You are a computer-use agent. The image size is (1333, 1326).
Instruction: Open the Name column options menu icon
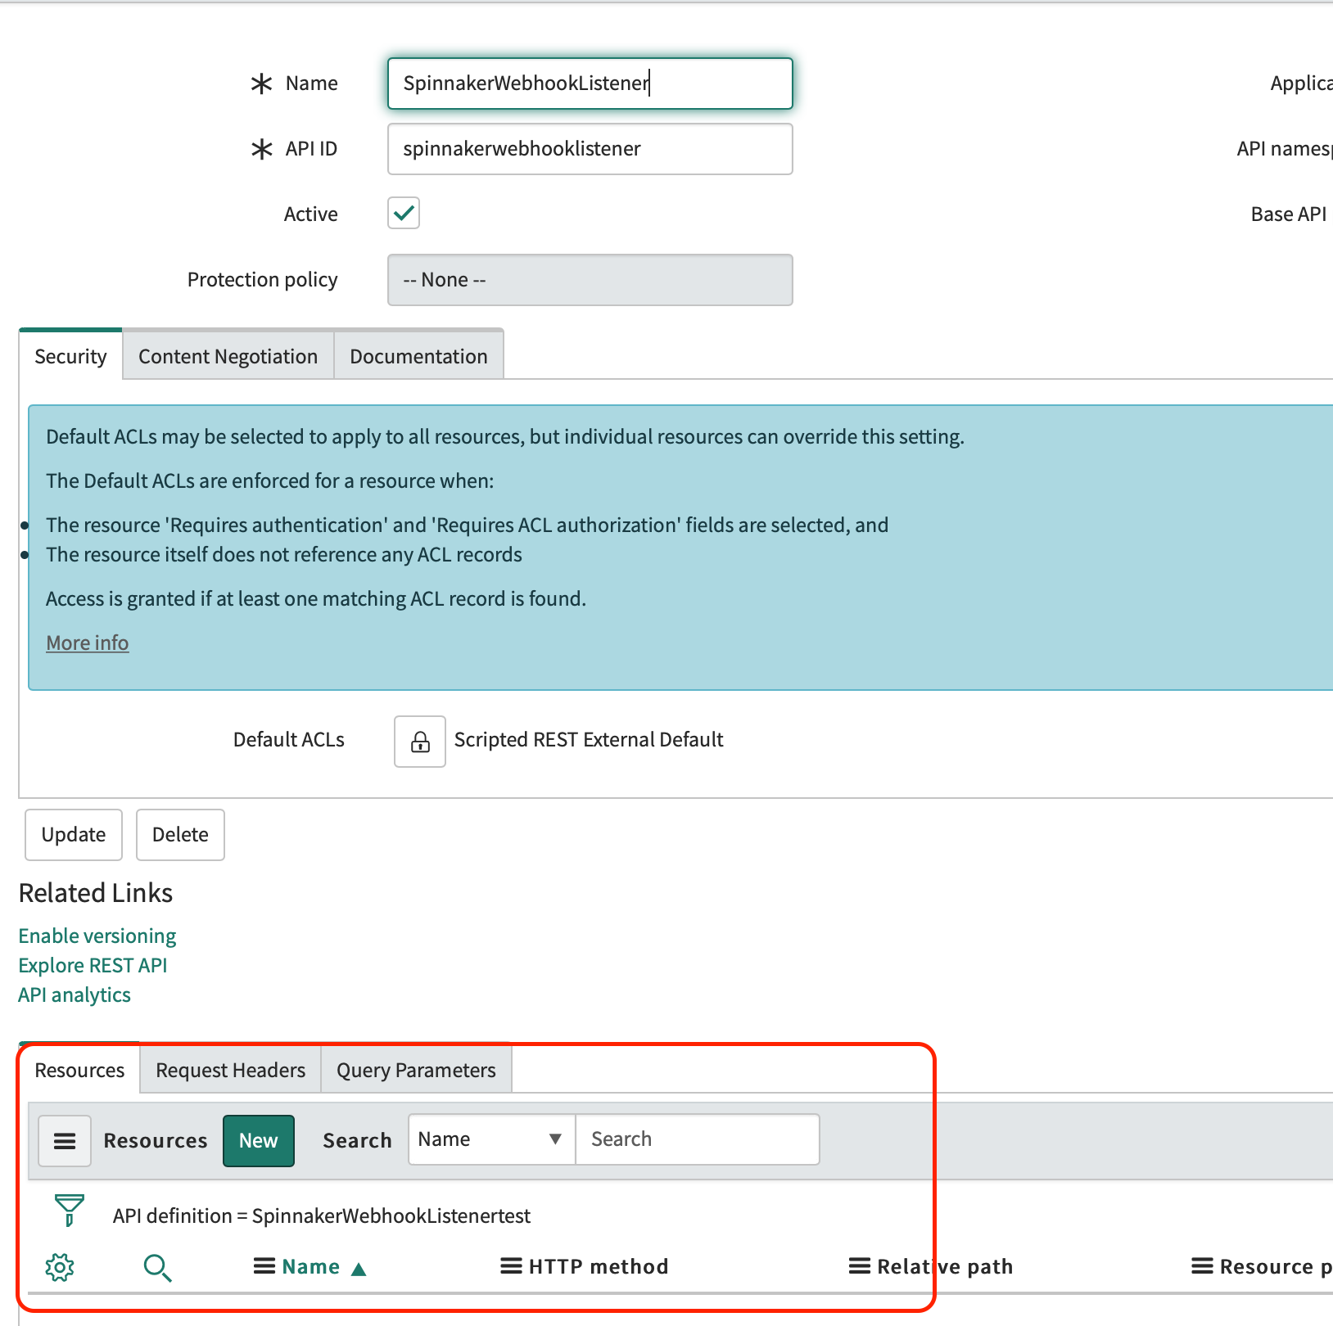(x=264, y=1267)
